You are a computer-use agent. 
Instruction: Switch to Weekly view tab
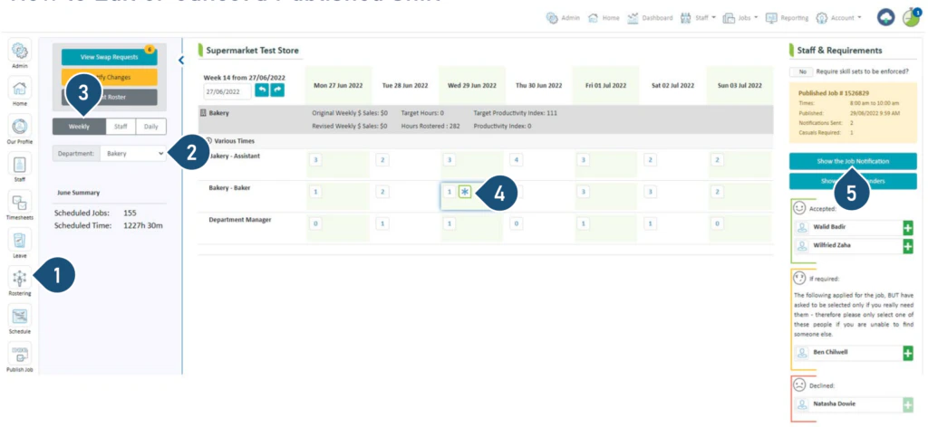tap(79, 127)
